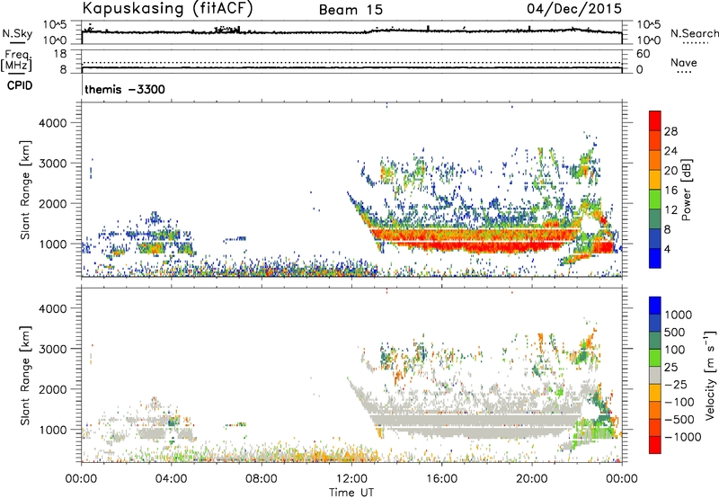Screen dimensions: 719x498
Task: Click the 'Slant Range [km]' label of power panel
Action: point(25,190)
